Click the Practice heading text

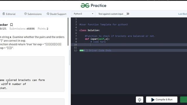(x=98, y=6)
